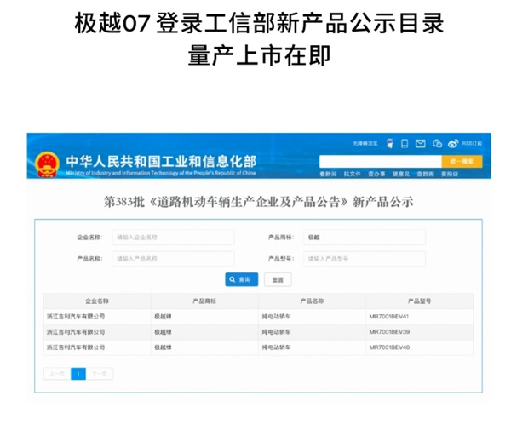Click the mail envelope icon
The width and height of the screenshot is (511, 436).
(421, 143)
